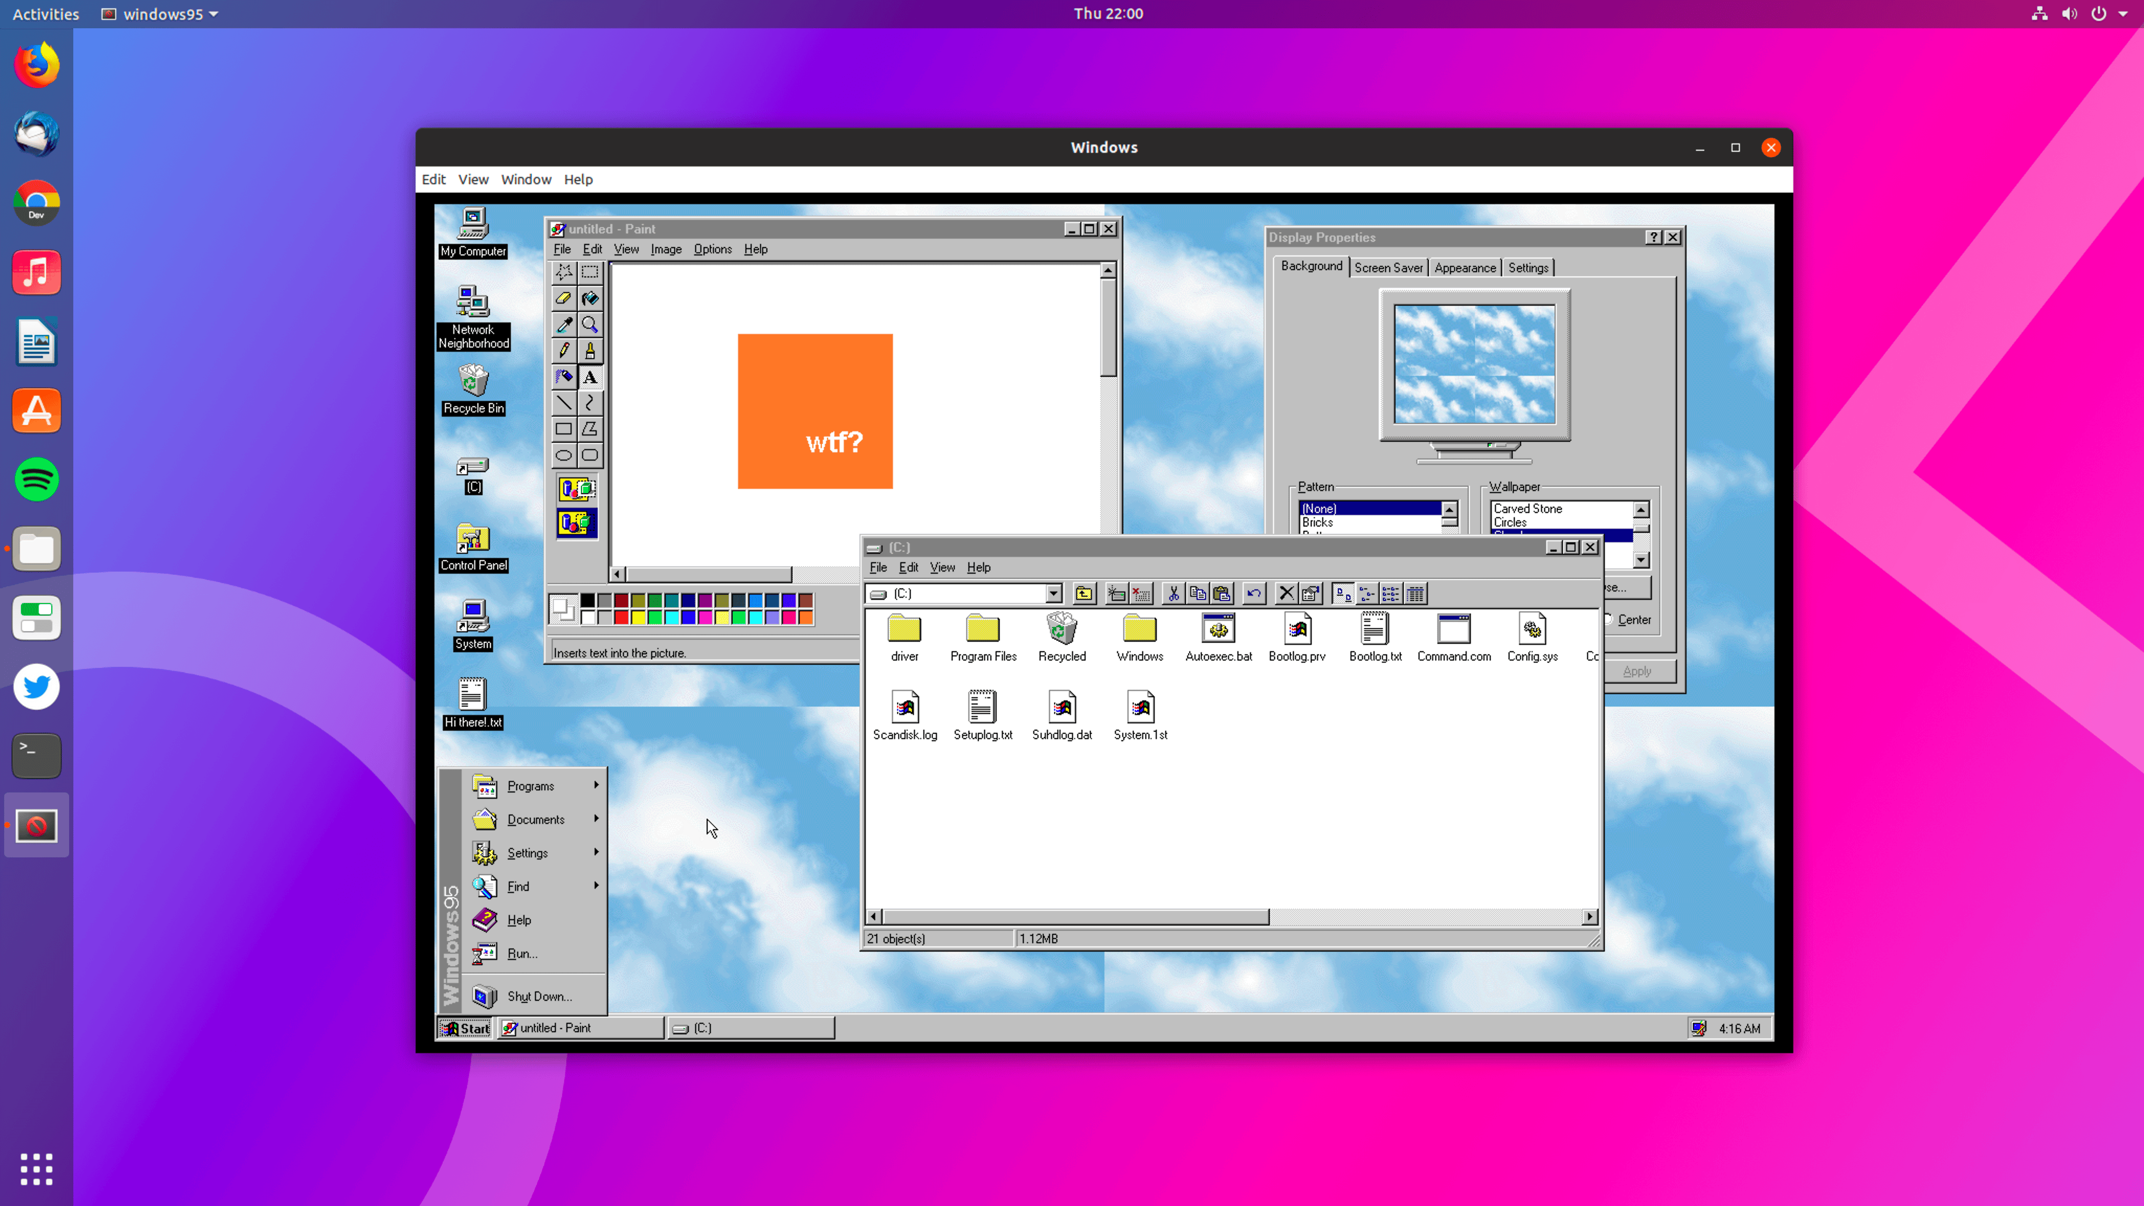
Task: Select the rectangular Select tool in Paint
Action: pyautogui.click(x=590, y=272)
